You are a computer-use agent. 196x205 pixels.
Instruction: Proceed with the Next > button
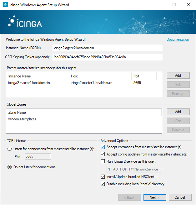[155, 197]
